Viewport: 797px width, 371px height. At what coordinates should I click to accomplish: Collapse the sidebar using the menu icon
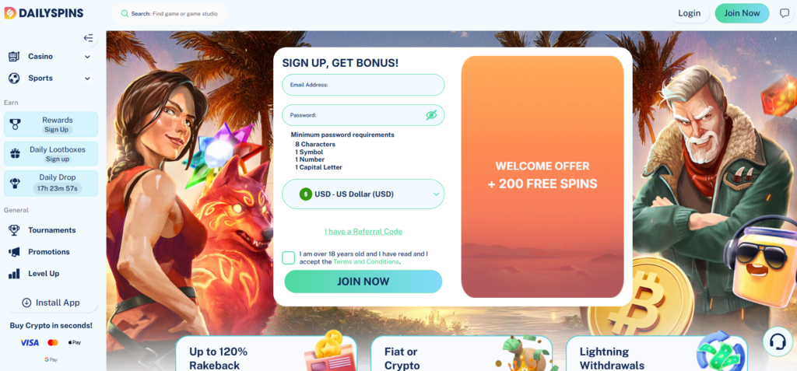[x=89, y=38]
